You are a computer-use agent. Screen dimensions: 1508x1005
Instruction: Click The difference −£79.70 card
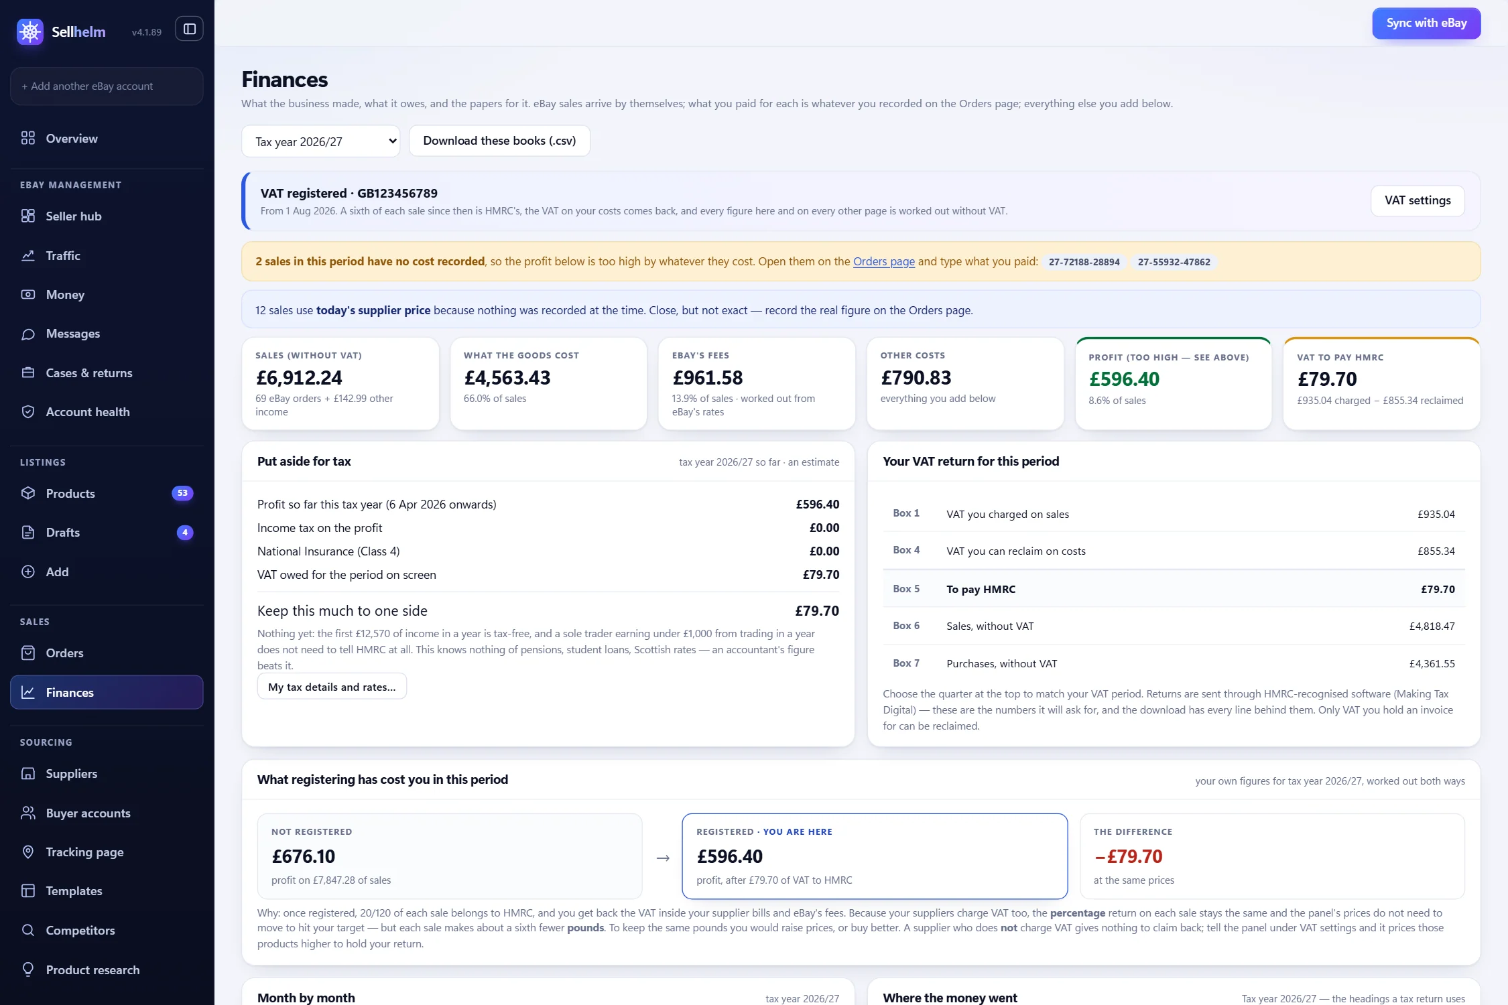pos(1272,856)
